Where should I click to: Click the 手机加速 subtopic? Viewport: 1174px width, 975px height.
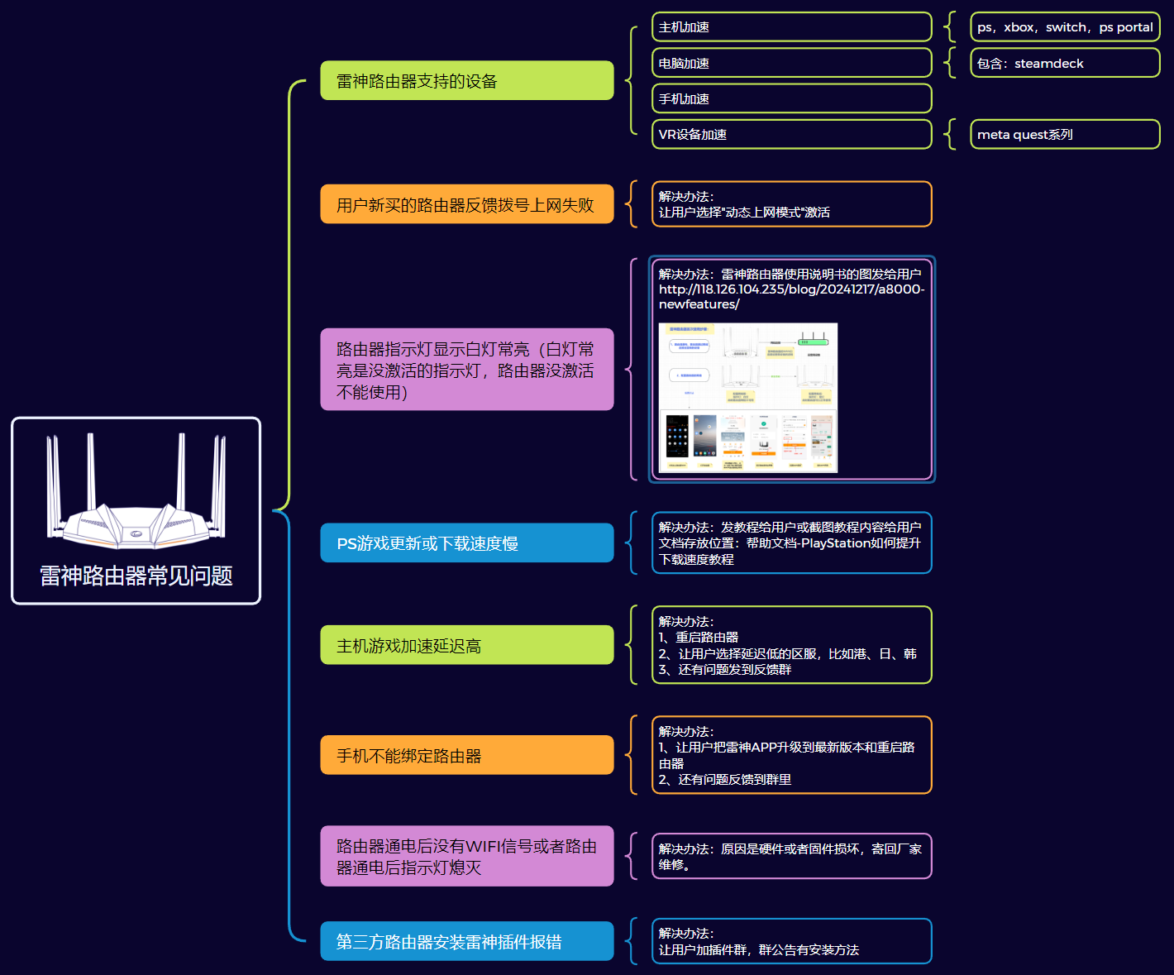tap(792, 98)
